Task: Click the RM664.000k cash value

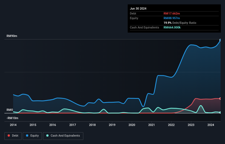Action: 172,27
